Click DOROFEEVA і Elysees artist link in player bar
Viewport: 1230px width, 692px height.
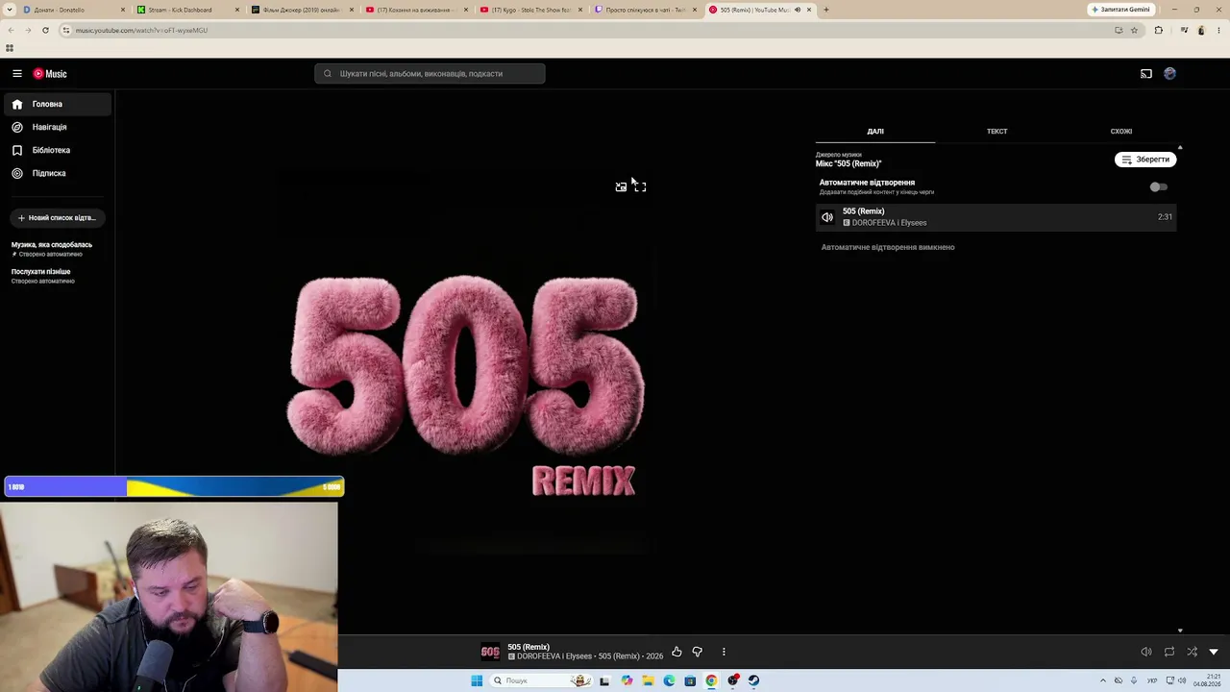pyautogui.click(x=554, y=656)
